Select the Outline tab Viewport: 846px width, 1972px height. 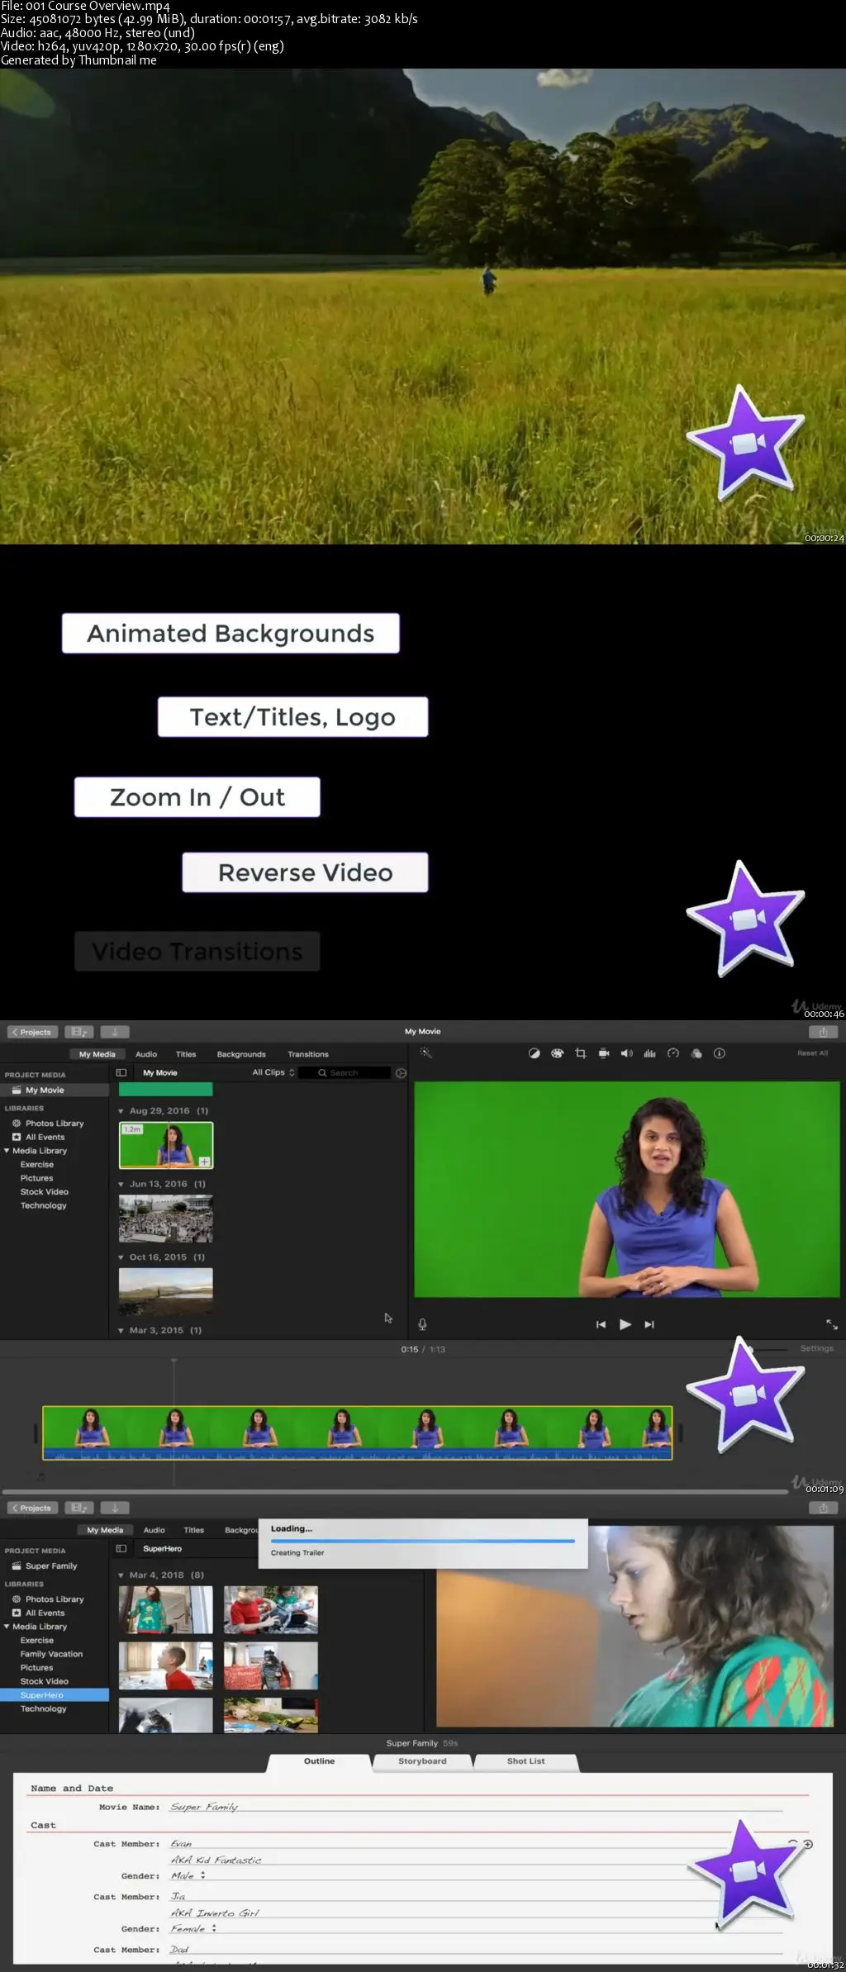(x=320, y=1761)
